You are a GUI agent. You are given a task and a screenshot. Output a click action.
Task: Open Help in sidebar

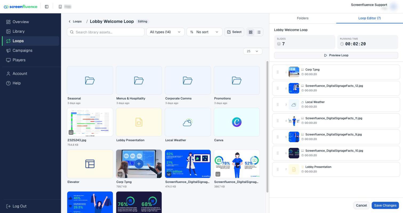coord(31,83)
